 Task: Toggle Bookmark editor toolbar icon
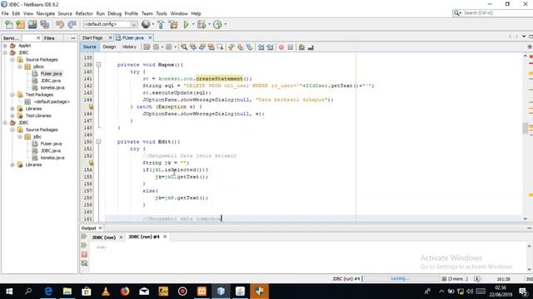pos(250,47)
